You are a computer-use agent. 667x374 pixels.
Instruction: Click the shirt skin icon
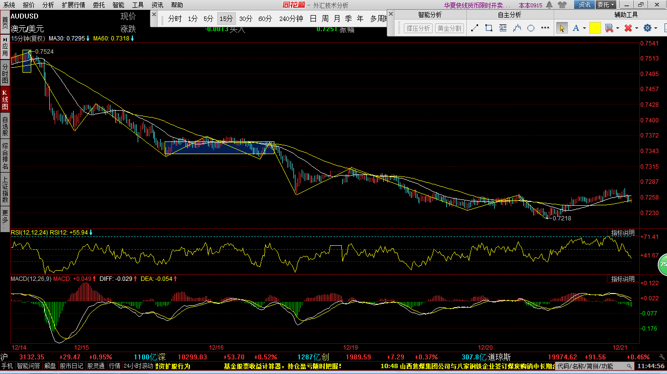561,5
